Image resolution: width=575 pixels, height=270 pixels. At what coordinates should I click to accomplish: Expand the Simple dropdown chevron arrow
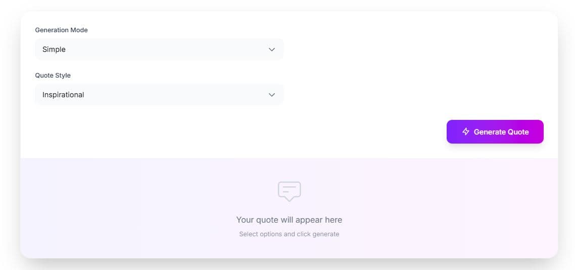(x=272, y=49)
